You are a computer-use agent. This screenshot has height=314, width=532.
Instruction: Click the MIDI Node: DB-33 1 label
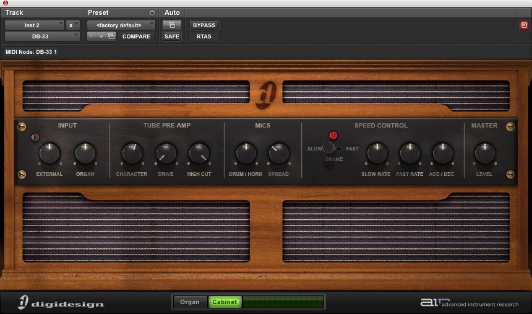[31, 52]
